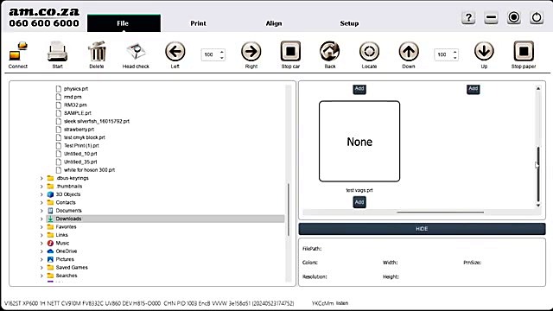Select the physics.prt file
Screen dimensions: 553x311
coord(76,88)
